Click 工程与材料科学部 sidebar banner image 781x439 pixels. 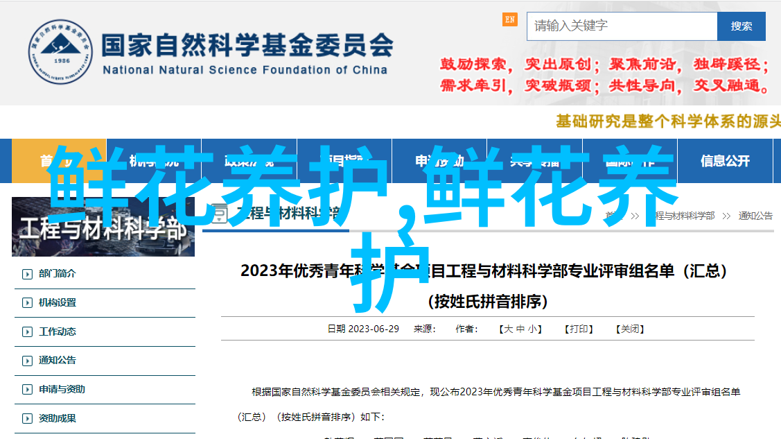[x=103, y=227]
